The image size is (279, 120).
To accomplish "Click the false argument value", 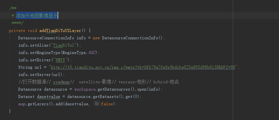I will [x=107, y=104].
